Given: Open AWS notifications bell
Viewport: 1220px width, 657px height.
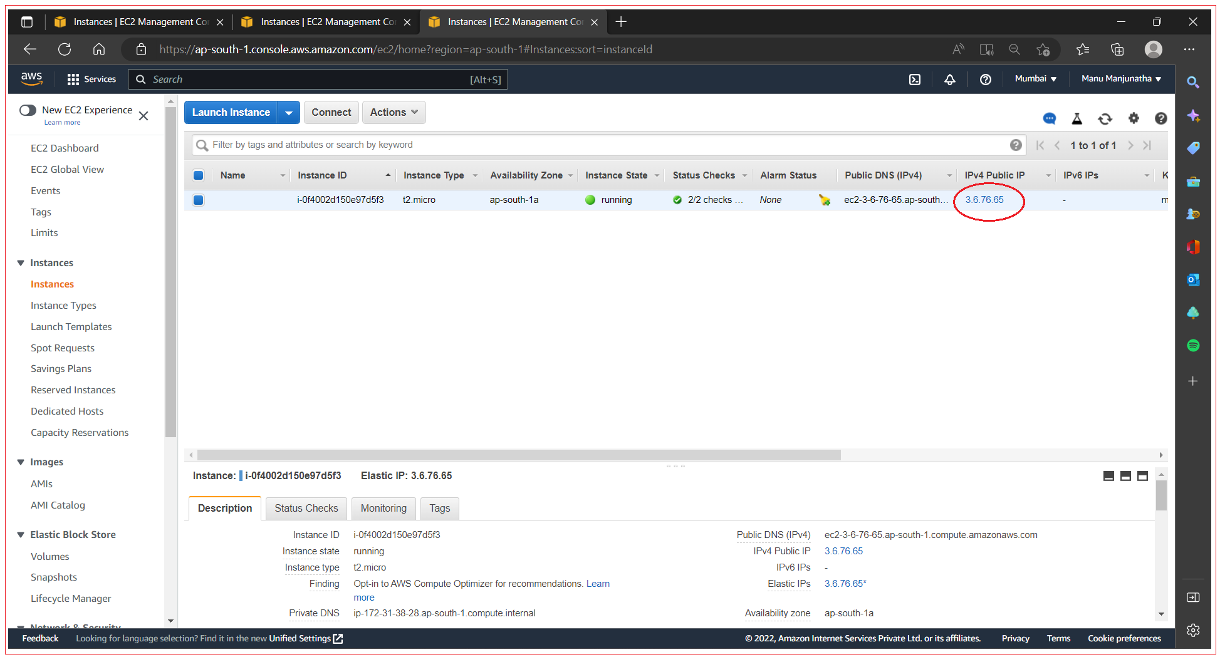Looking at the screenshot, I should click(950, 80).
